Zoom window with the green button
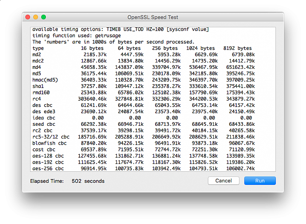Screen dimensions: 306x224 pyautogui.click(x=43, y=17)
